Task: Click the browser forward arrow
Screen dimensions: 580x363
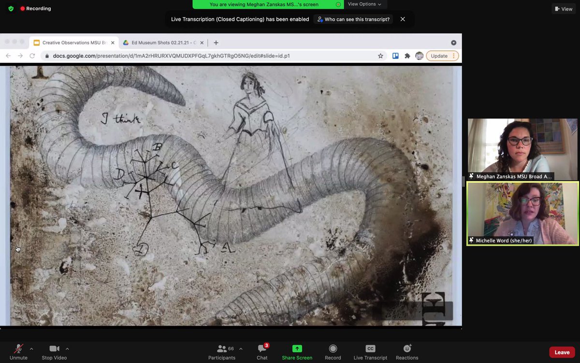Action: point(20,56)
